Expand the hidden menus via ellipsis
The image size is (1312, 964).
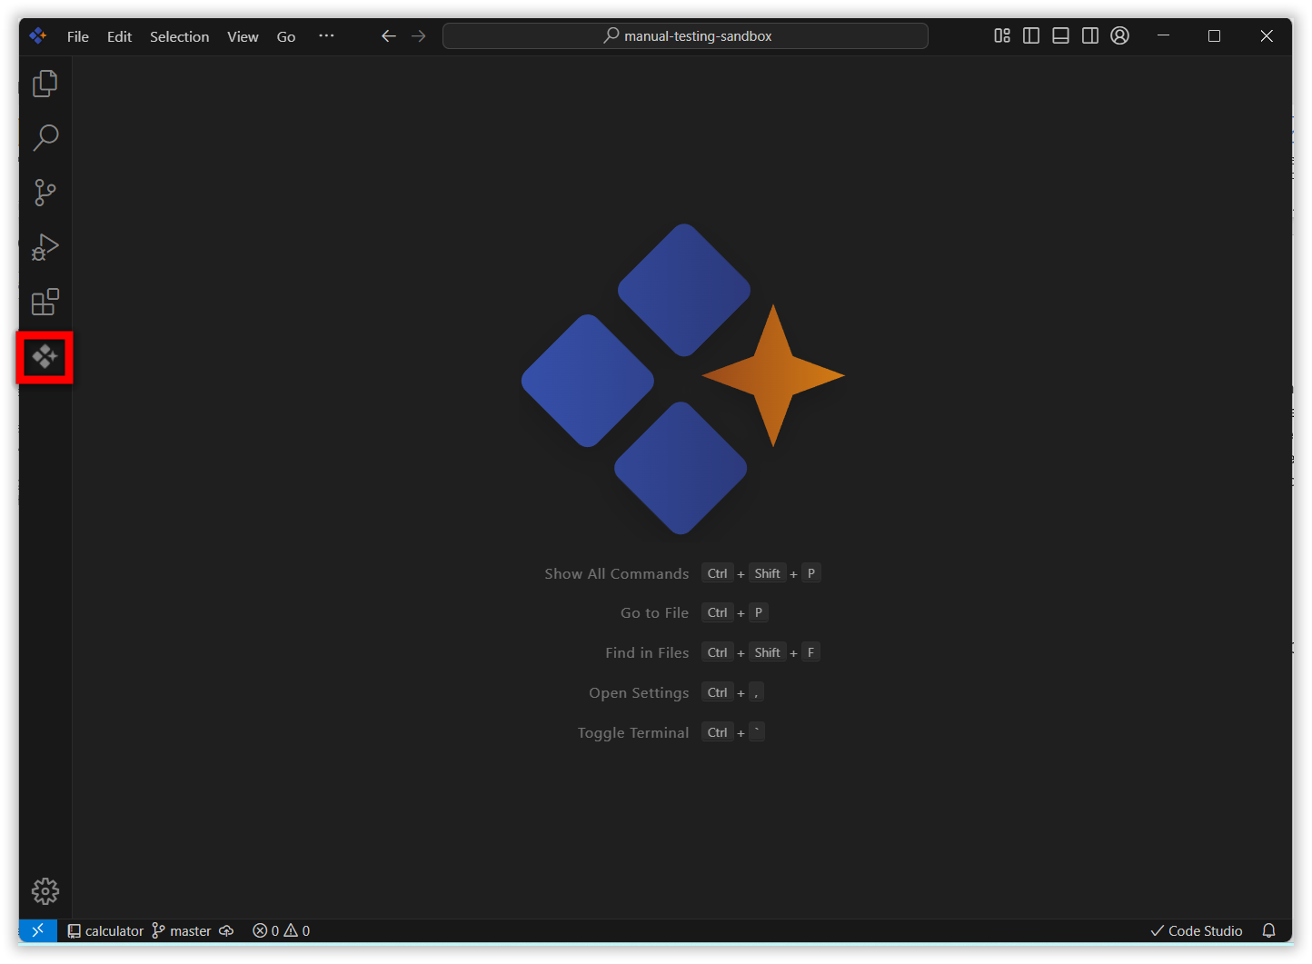[326, 36]
